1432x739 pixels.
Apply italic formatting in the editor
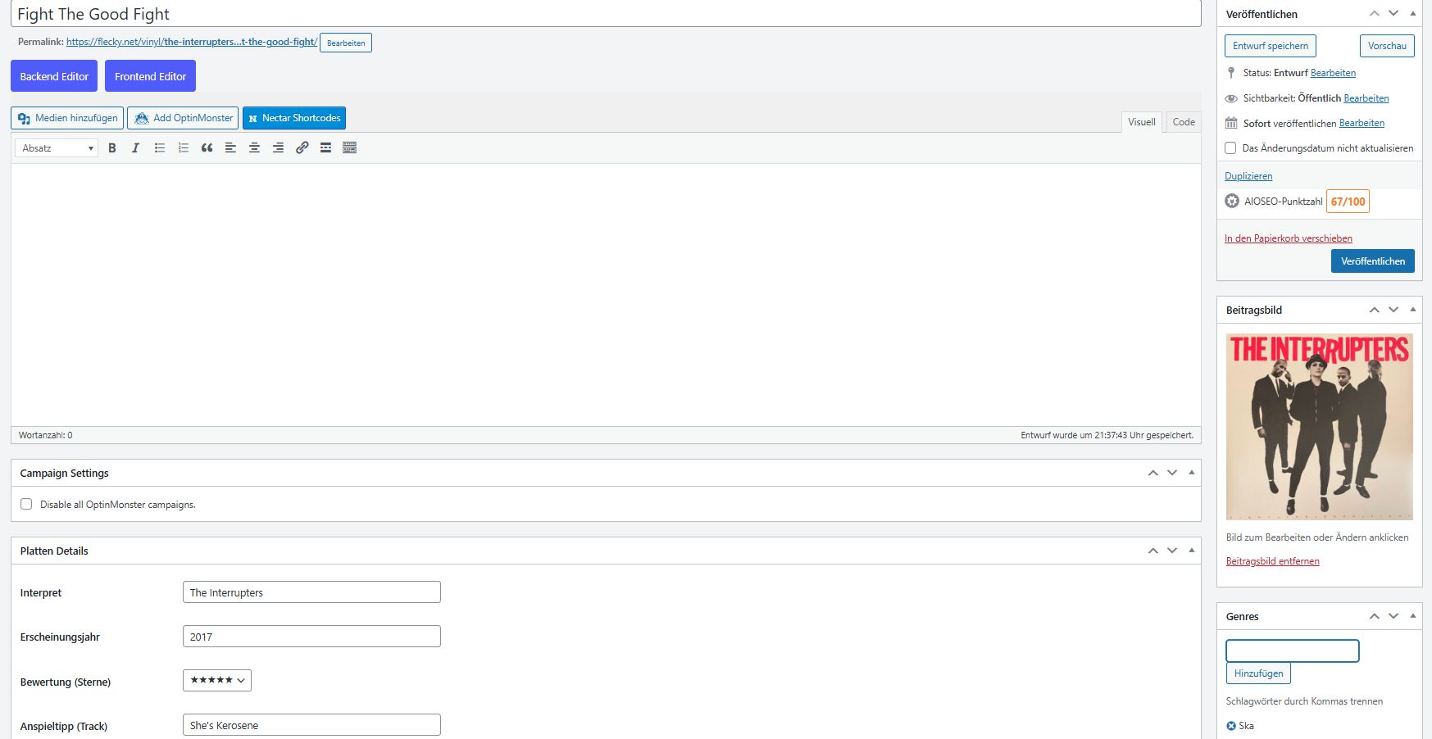[135, 148]
